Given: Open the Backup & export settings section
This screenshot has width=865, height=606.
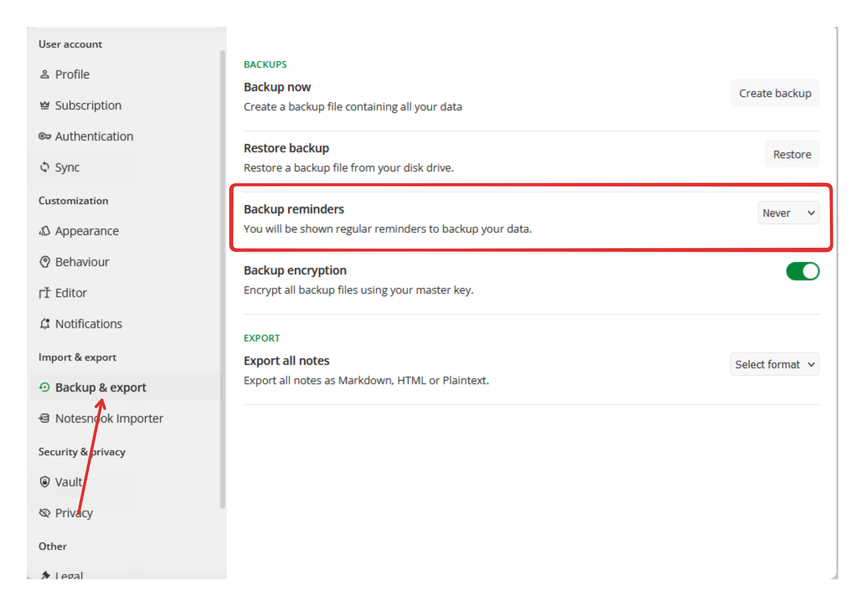Looking at the screenshot, I should coord(100,388).
